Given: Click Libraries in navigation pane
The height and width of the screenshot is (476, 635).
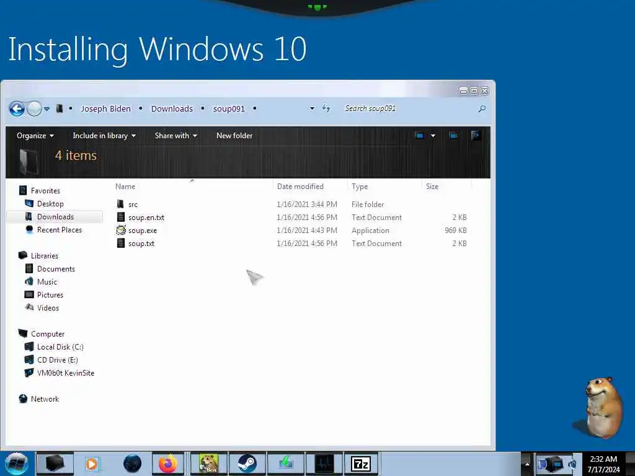Looking at the screenshot, I should tap(45, 256).
